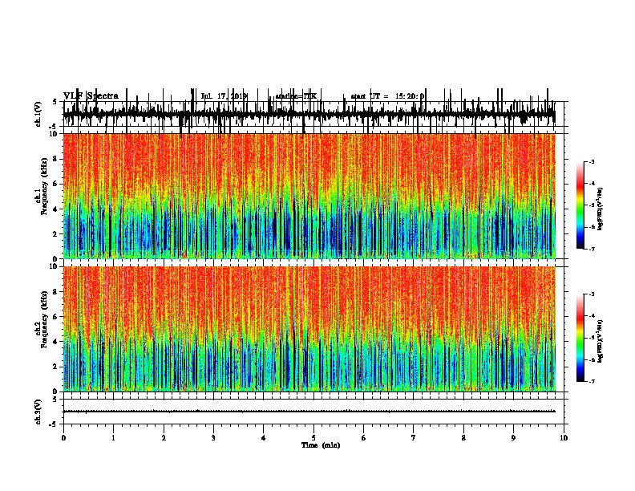Click the ch.1 'Frequency (kHz)' axis label
Viewport: 635px width, 491px height.
pyautogui.click(x=44, y=187)
